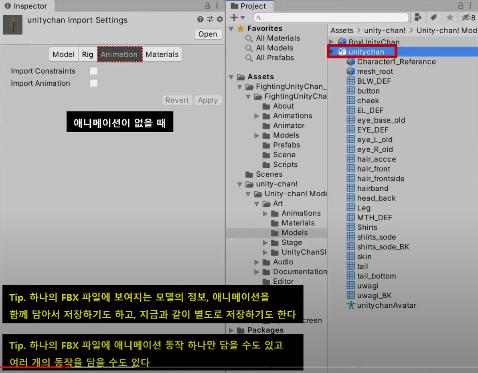Viewport: 478px width, 373px height.
Task: Expand the Packages folder arrow
Action: [x=231, y=331]
